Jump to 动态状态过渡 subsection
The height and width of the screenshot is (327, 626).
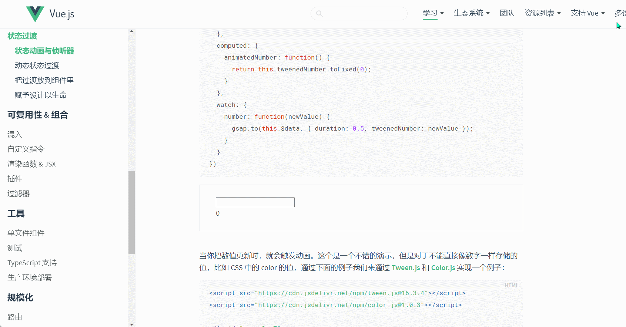coord(37,65)
